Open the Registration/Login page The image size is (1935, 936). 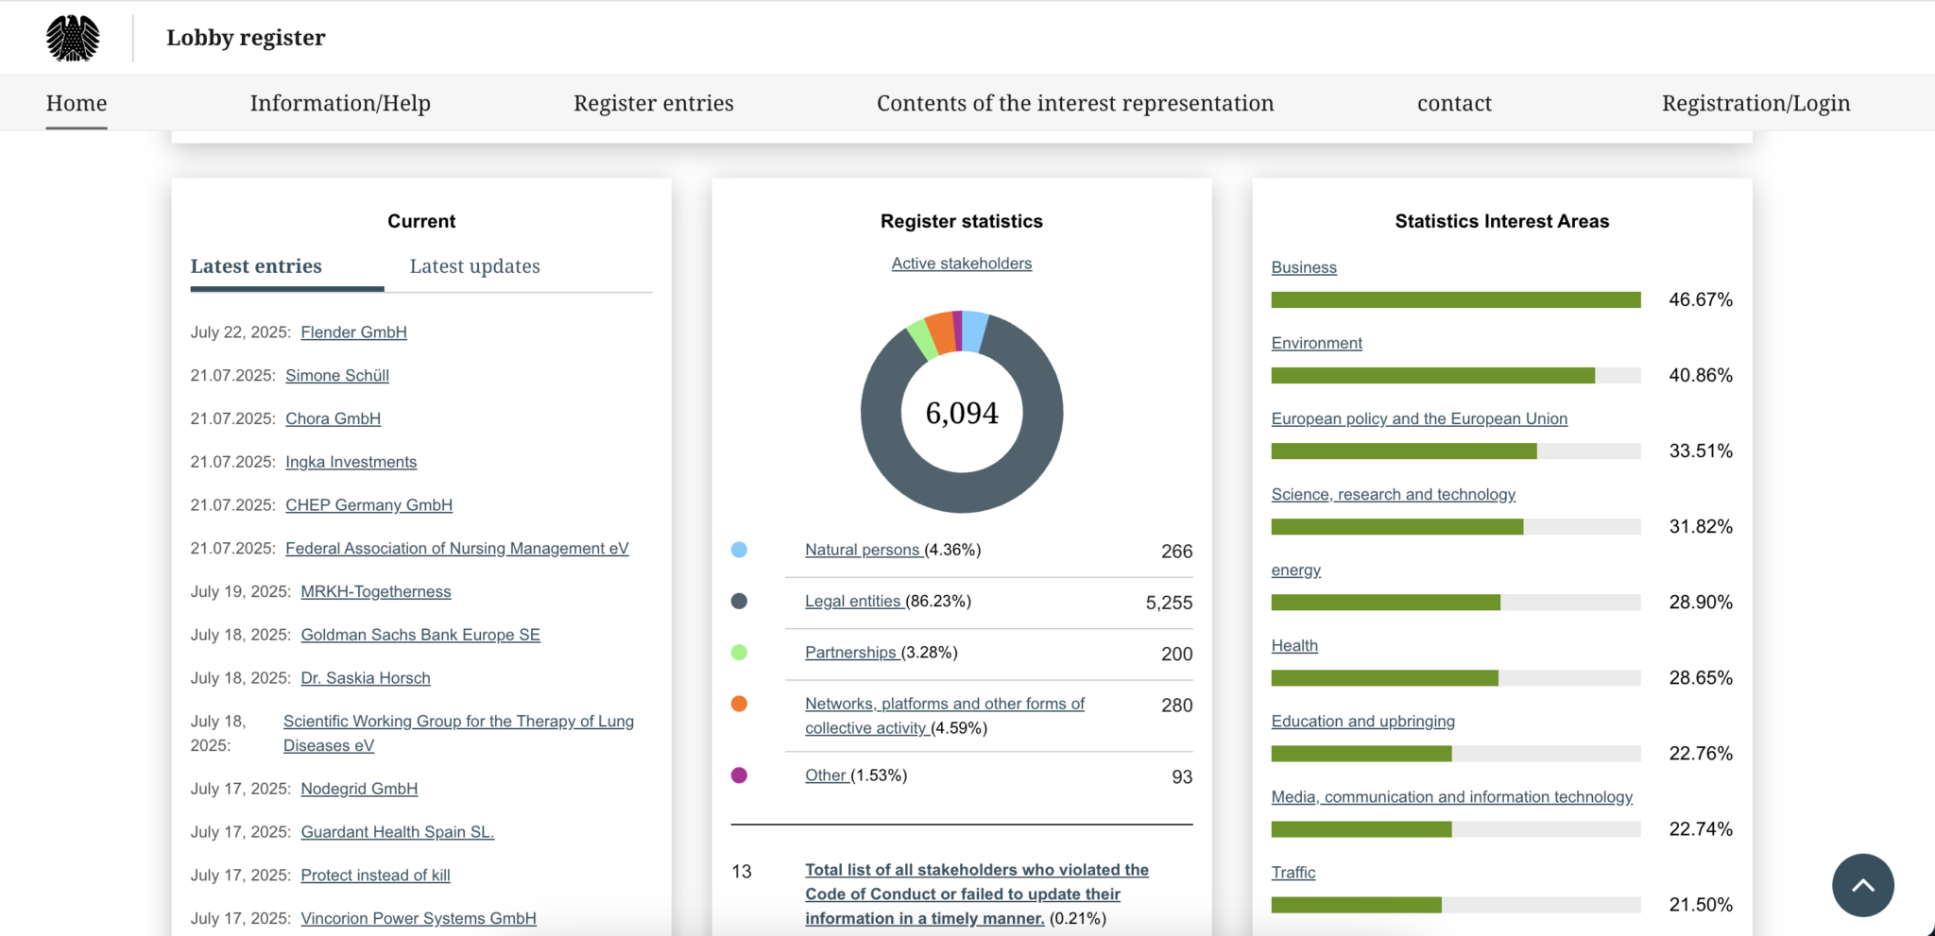click(1755, 103)
